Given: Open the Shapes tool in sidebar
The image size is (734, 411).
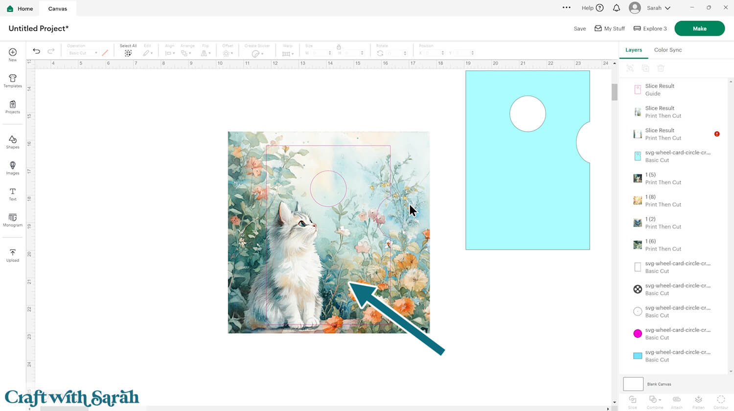Looking at the screenshot, I should click(x=13, y=142).
